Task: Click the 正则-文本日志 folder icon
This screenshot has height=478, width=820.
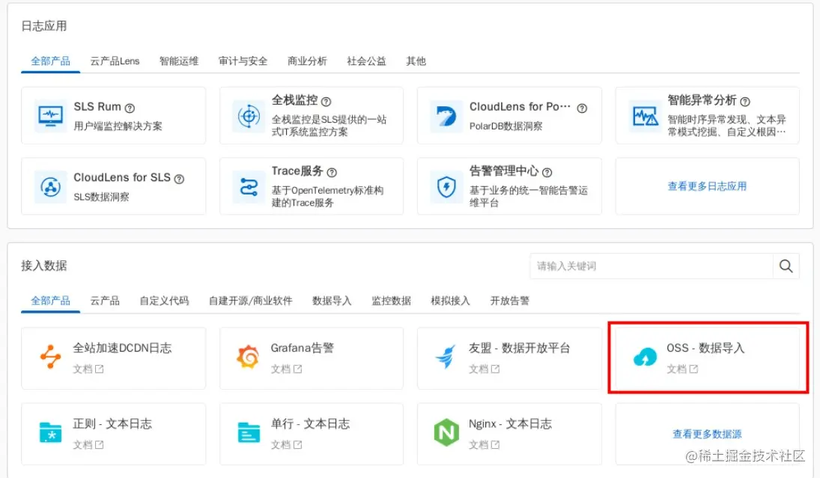Action: click(51, 432)
